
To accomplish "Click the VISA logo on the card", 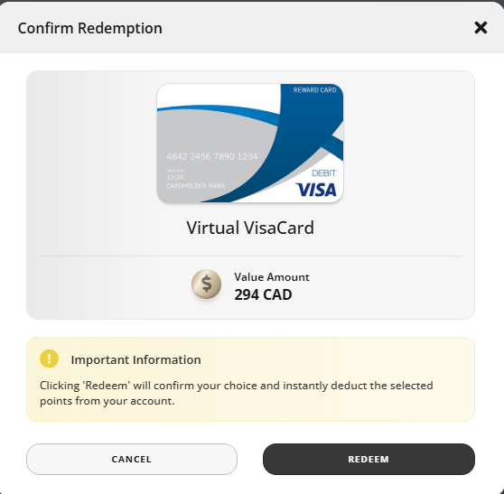I will tap(316, 190).
